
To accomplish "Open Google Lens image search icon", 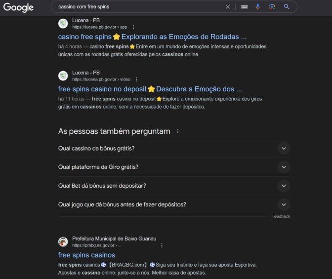I will click(272, 7).
